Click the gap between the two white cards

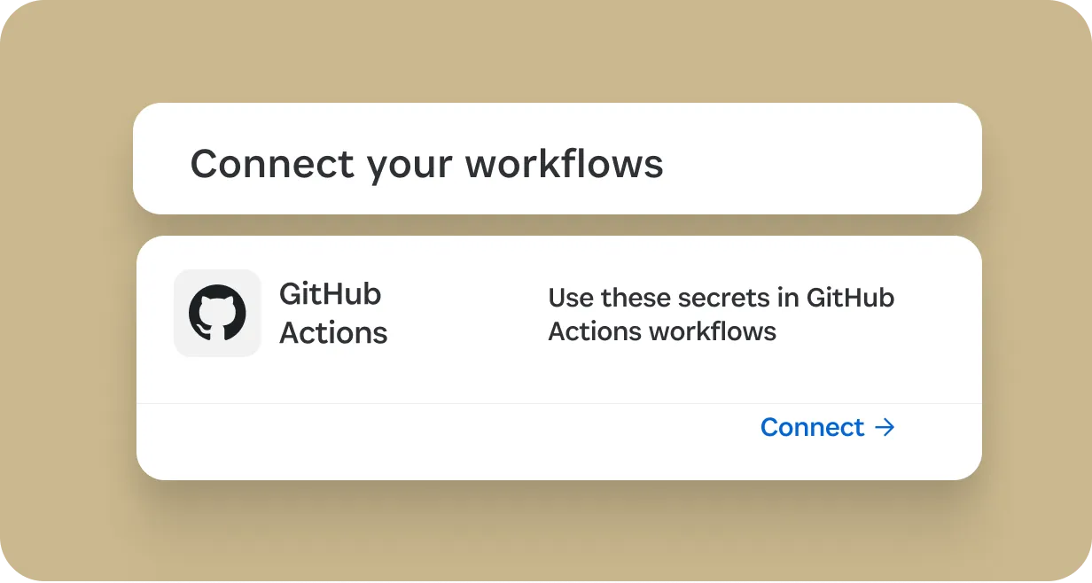coord(558,225)
